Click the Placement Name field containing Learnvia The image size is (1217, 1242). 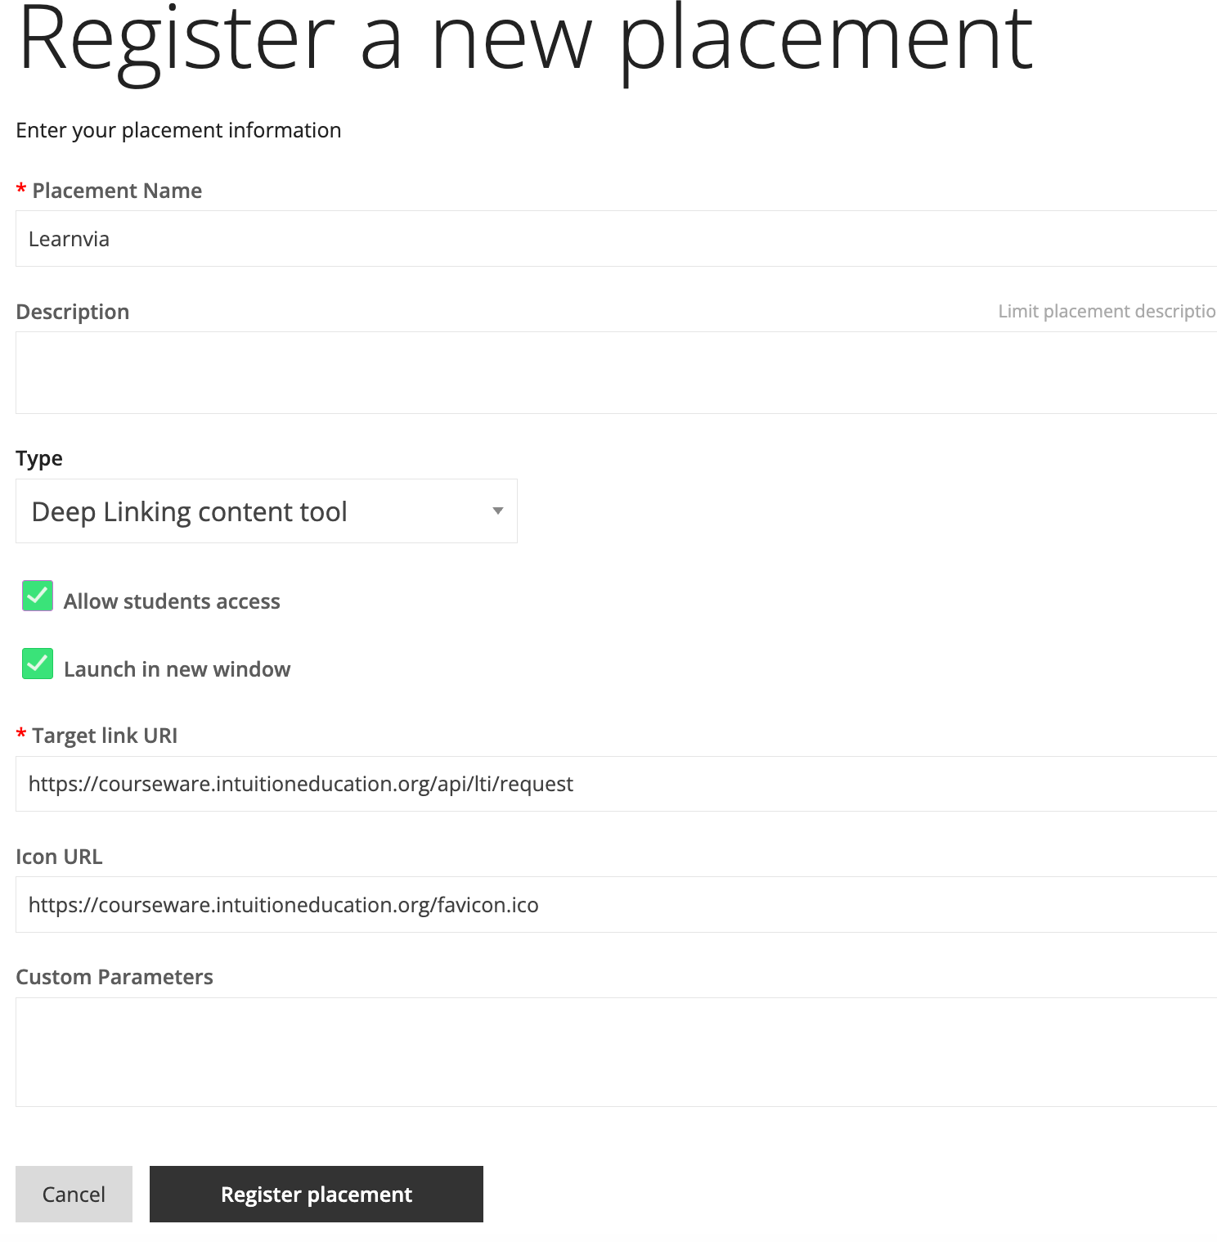point(616,238)
